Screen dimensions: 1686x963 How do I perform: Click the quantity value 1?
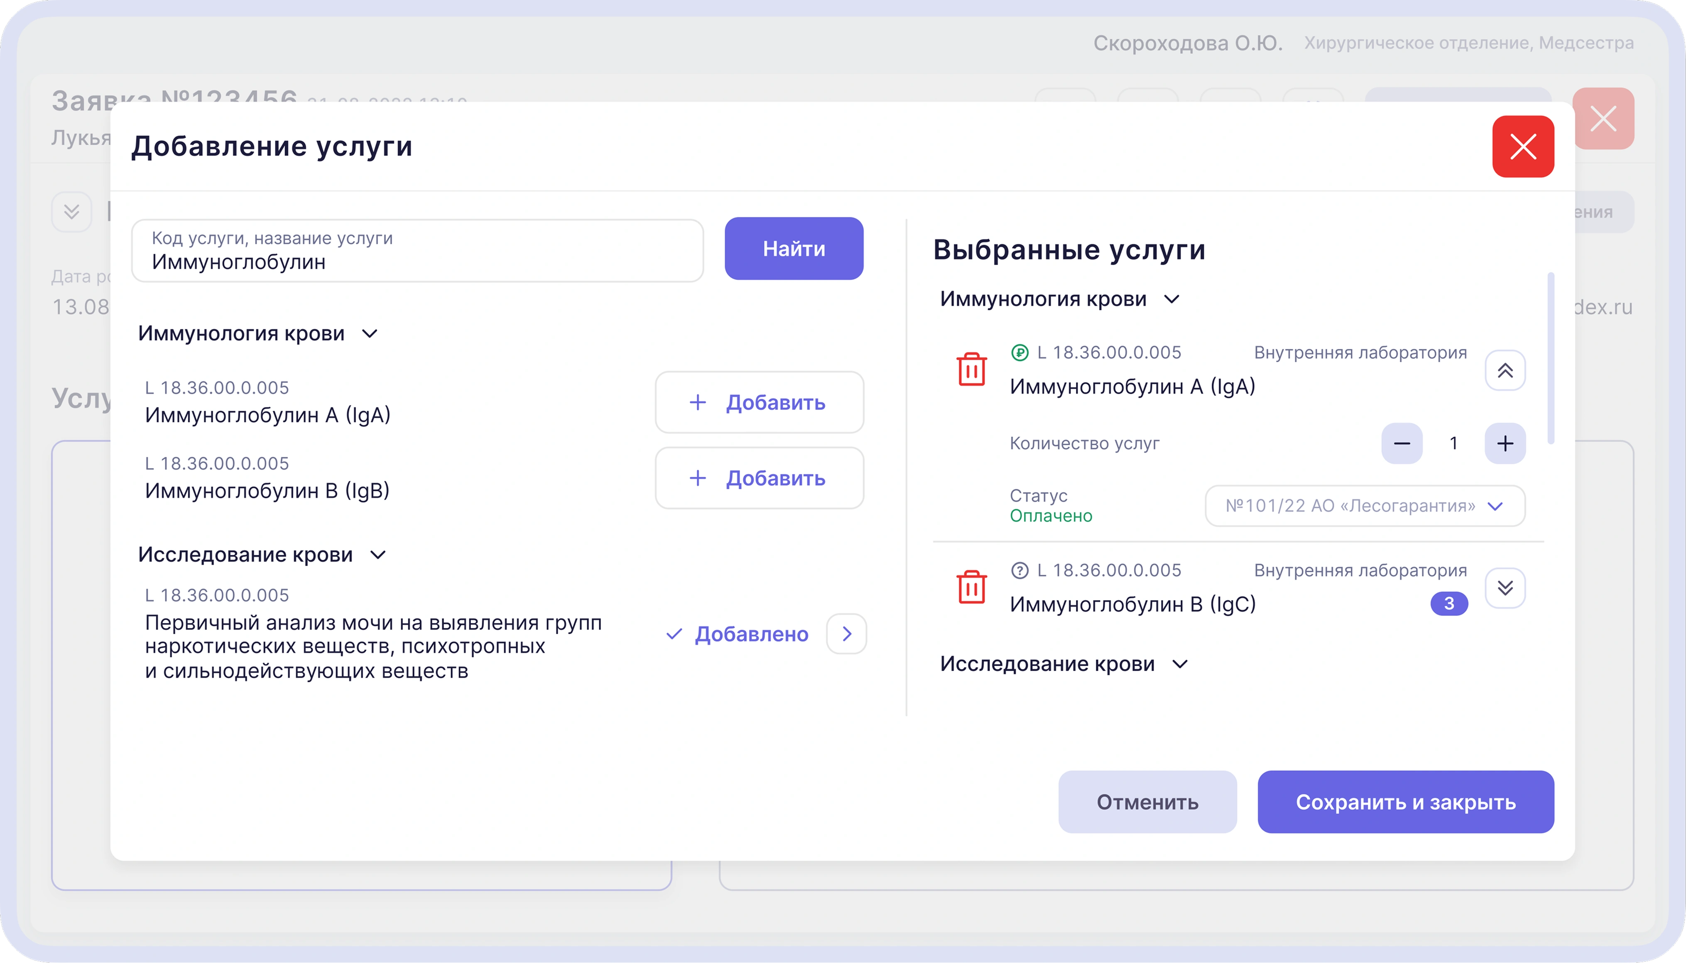[1454, 443]
